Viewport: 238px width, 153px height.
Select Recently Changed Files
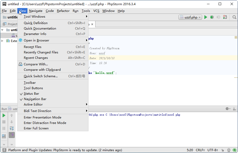coord(53,52)
